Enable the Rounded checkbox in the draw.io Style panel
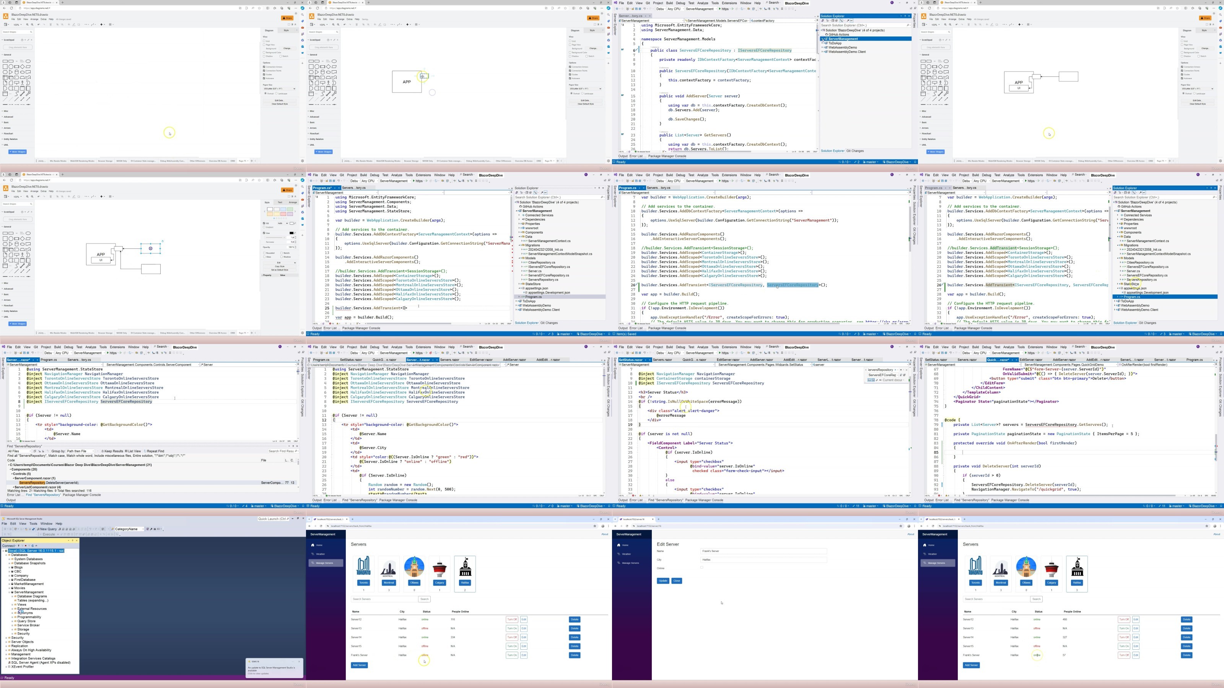This screenshot has height=688, width=1224. 265,253
